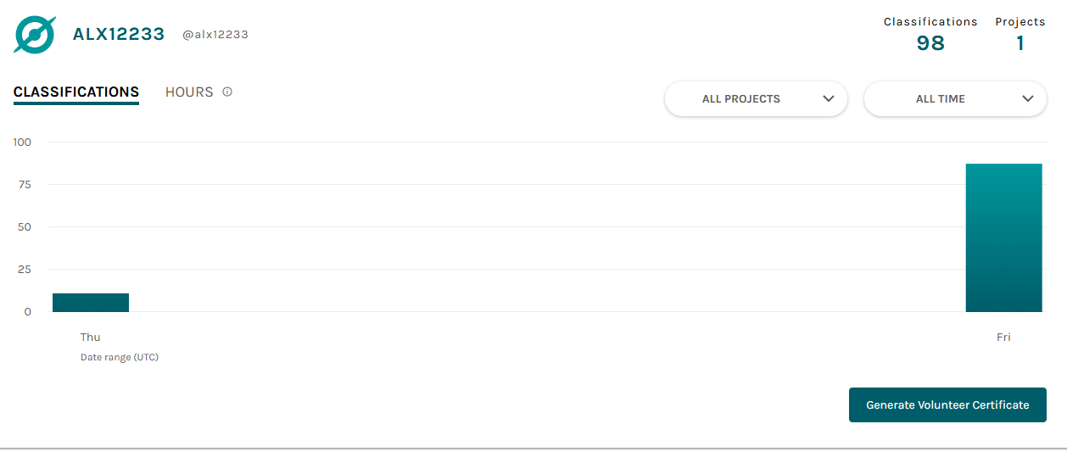
Task: Click the @alx12233 username handle
Action: click(215, 35)
